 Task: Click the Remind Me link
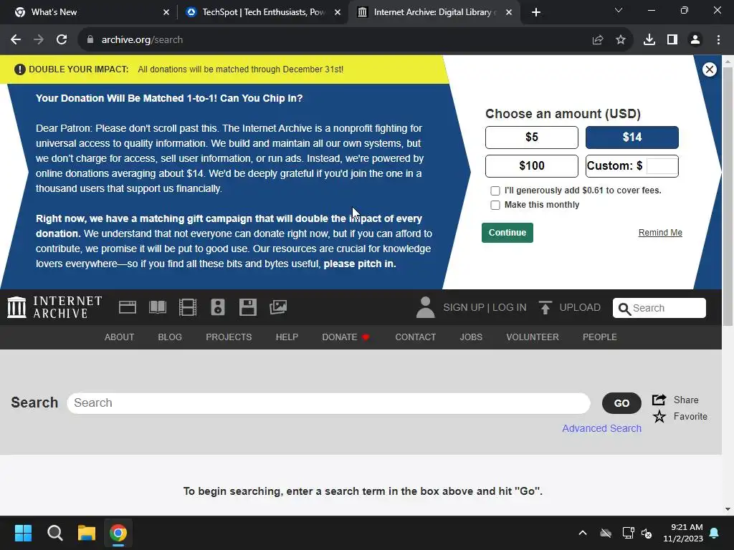tap(660, 233)
